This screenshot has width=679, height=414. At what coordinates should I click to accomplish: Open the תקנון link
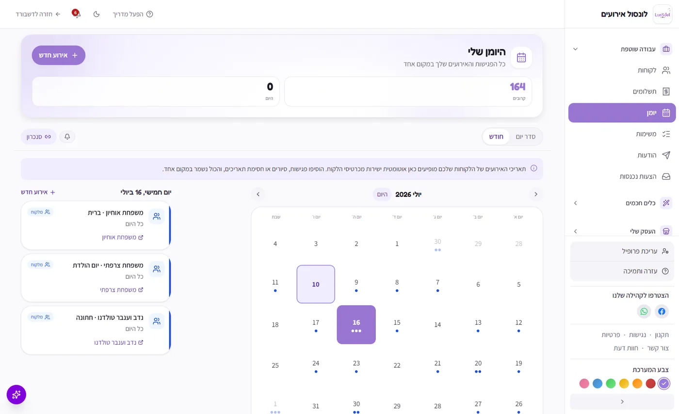coord(662,335)
